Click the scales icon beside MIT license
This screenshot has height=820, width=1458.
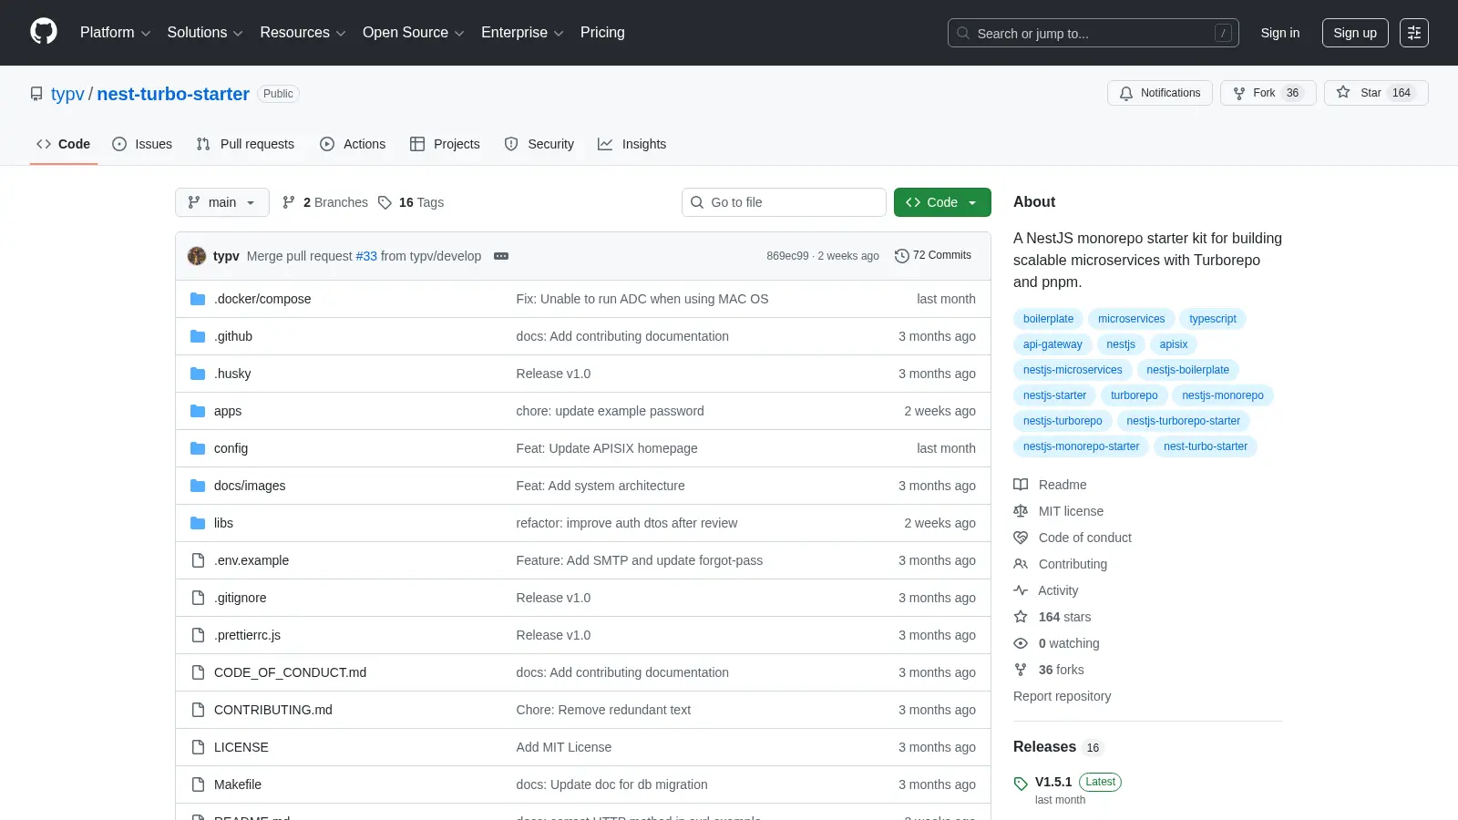(1021, 511)
